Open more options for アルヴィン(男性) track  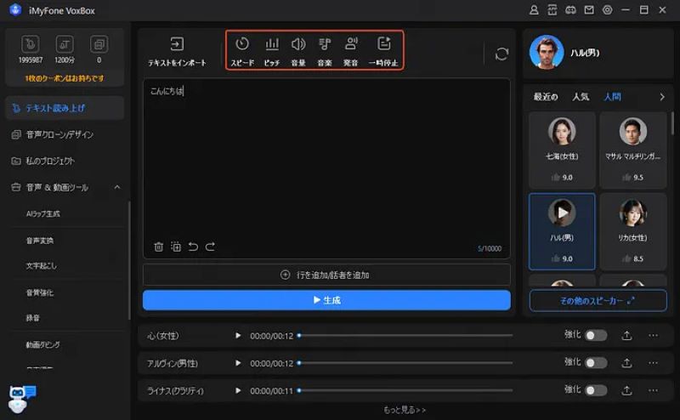pos(653,363)
